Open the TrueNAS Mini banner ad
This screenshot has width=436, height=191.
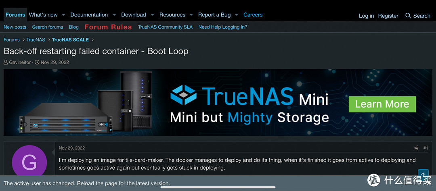pyautogui.click(x=218, y=102)
